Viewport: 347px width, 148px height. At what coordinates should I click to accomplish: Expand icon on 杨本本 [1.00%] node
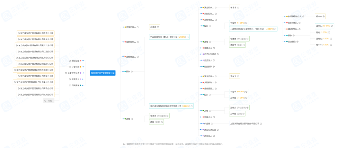(331, 45)
